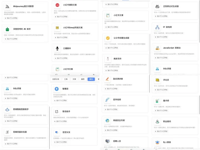Switch to the 文案 category tab
The width and height of the screenshot is (200, 150).
pyautogui.click(x=74, y=79)
